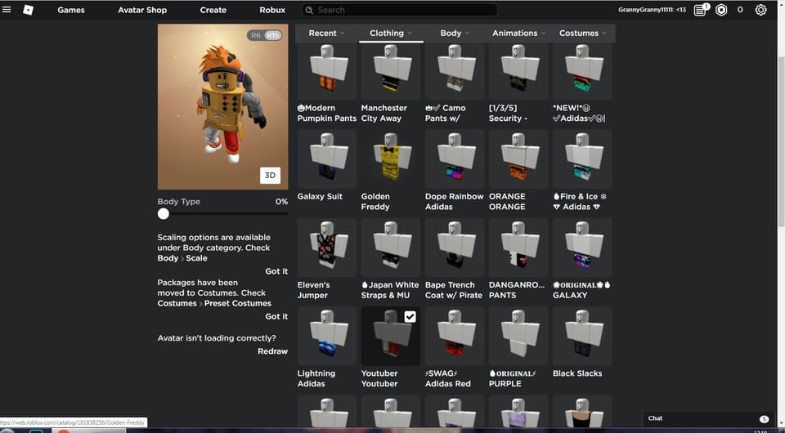Viewport: 785px width, 433px height.
Task: Click the Redraw avatar link
Action: 272,351
